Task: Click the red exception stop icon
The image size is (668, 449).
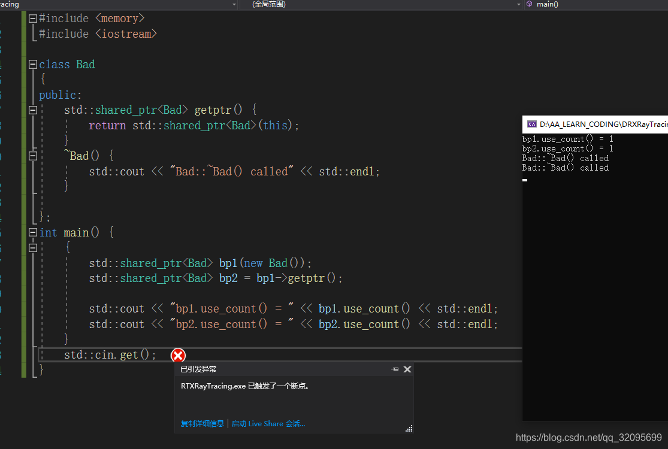Action: click(178, 355)
